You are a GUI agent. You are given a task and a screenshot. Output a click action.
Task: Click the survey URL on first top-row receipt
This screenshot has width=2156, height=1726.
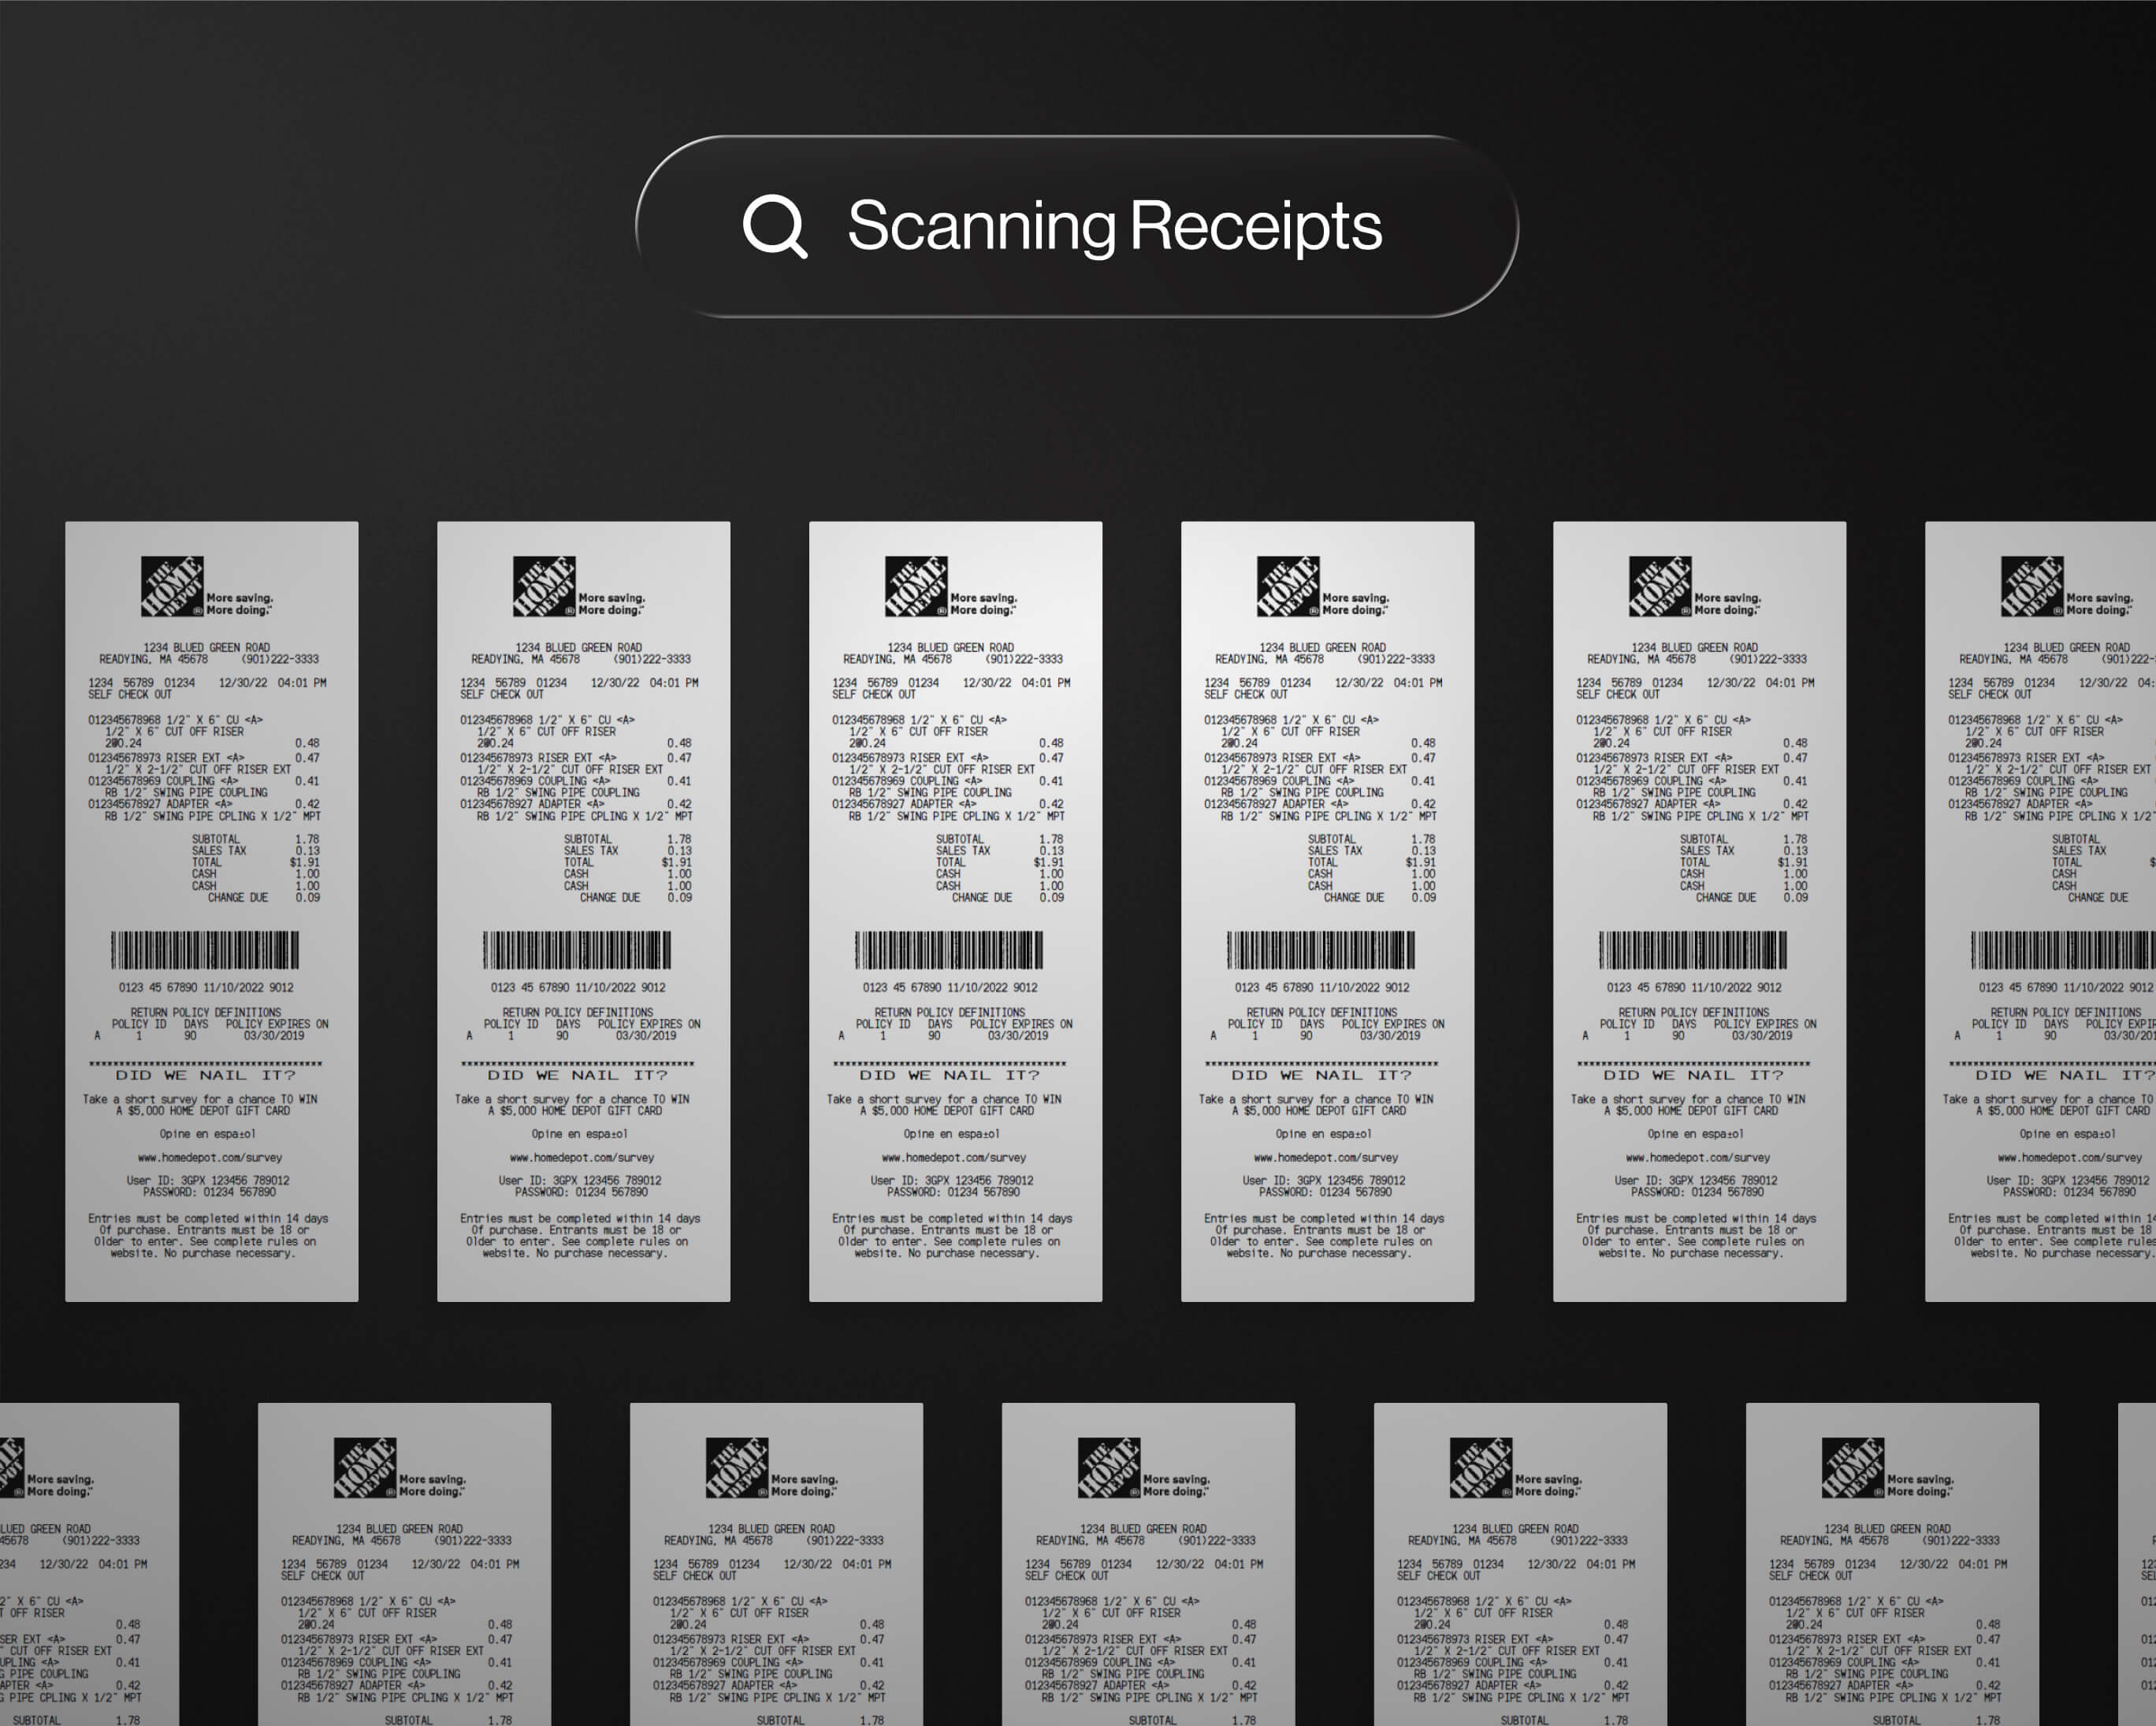(x=210, y=1158)
